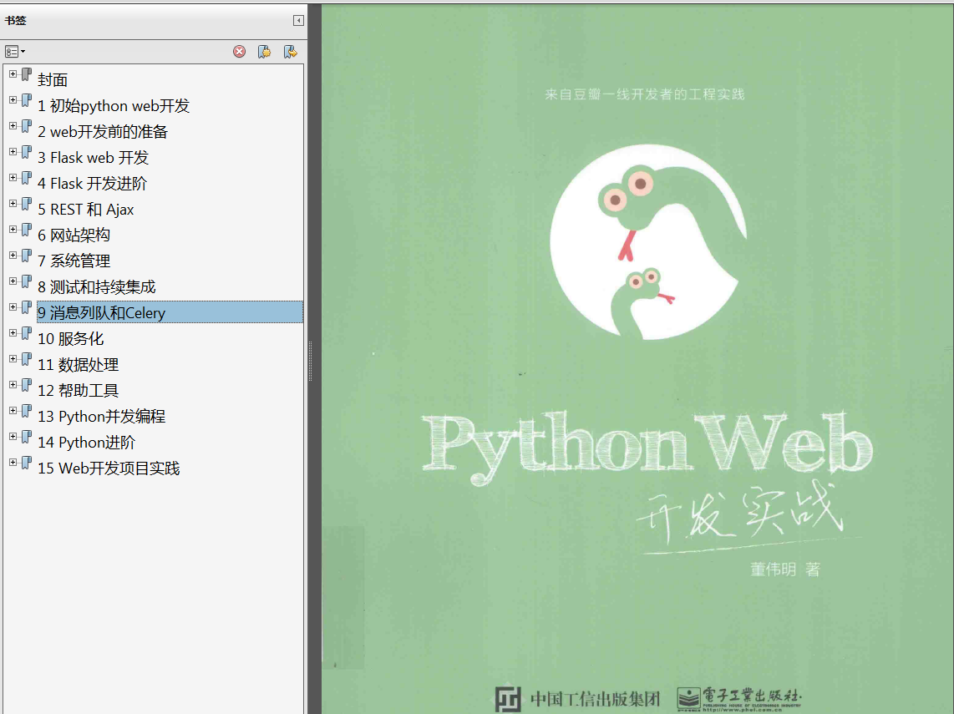The width and height of the screenshot is (954, 714).
Task: Click subtitle 来自豆瓣一线开发者的工程实践
Action: 644,94
